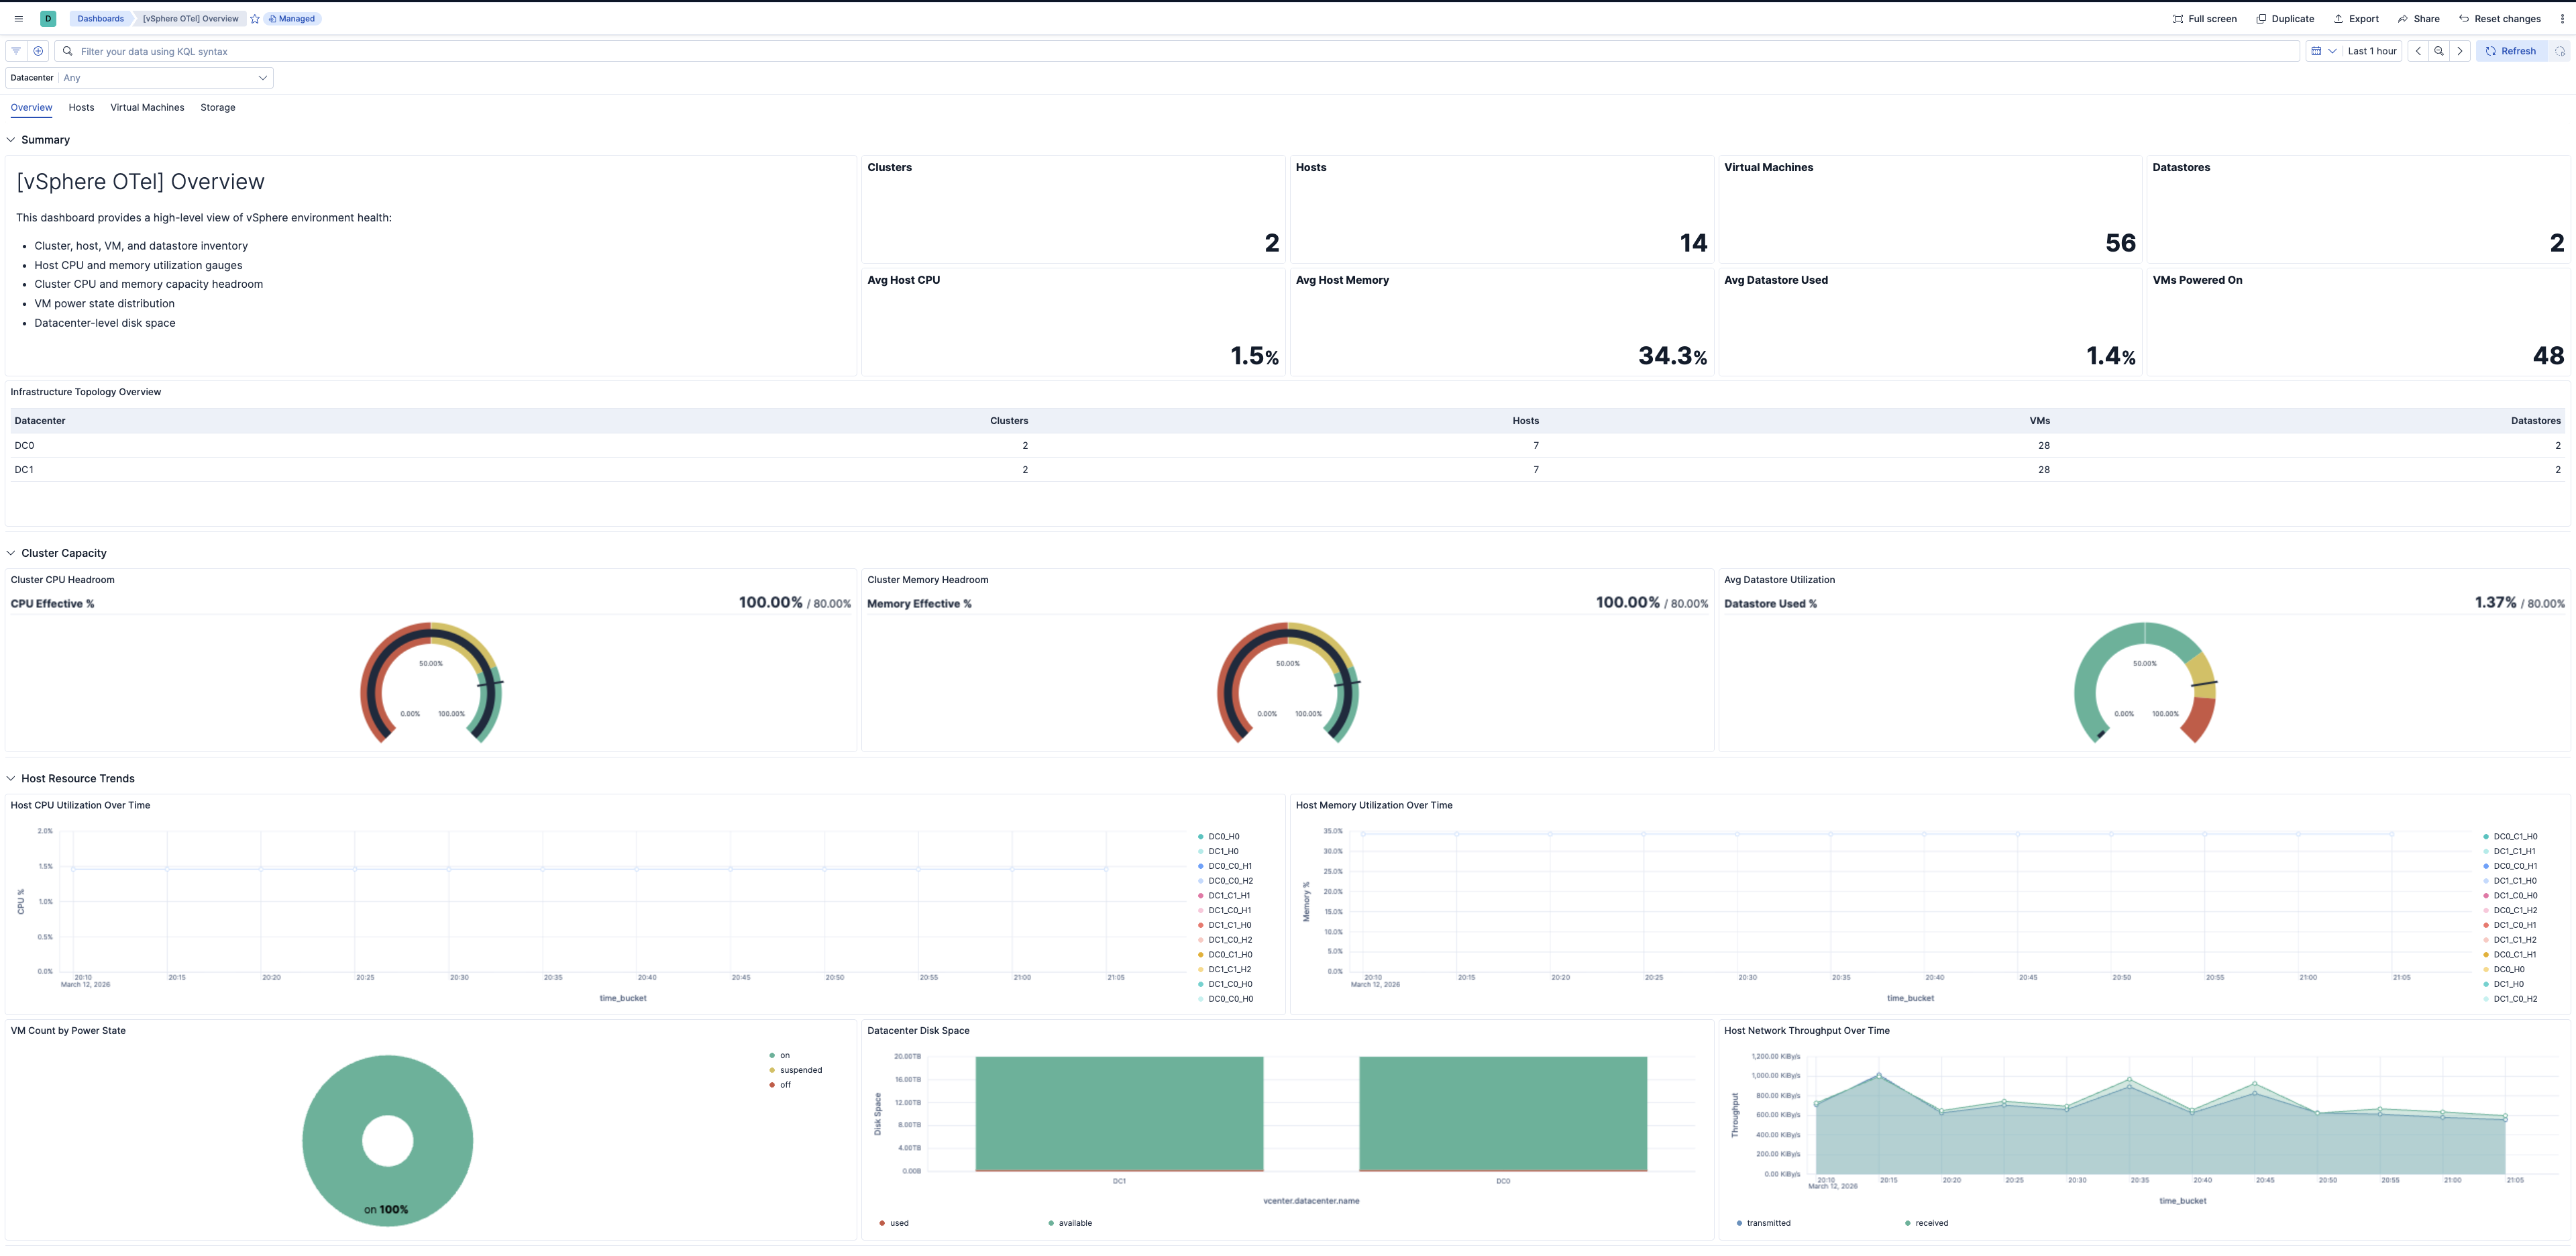The width and height of the screenshot is (2576, 1256).
Task: Switch to the Virtual Machines tab
Action: coord(146,107)
